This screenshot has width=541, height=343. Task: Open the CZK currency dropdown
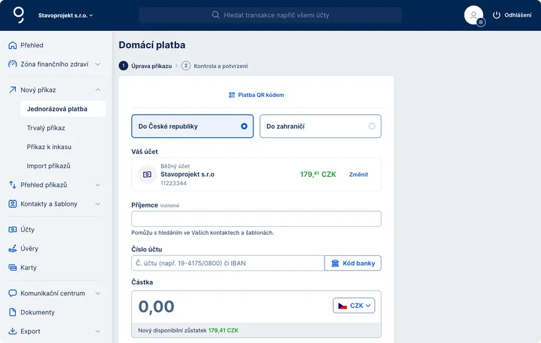click(354, 305)
